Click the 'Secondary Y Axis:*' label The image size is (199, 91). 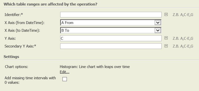20,46
